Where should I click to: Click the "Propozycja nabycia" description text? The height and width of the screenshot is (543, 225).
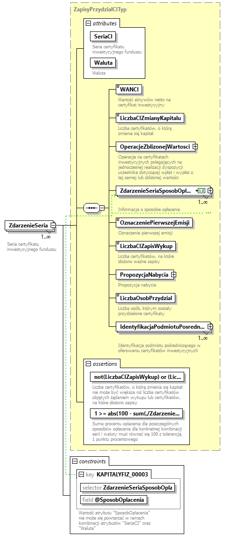coord(137,285)
